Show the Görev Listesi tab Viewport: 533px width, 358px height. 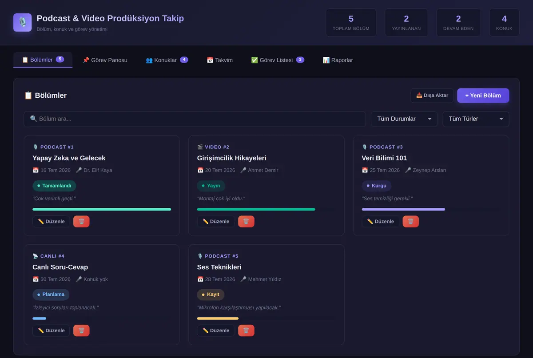277,60
